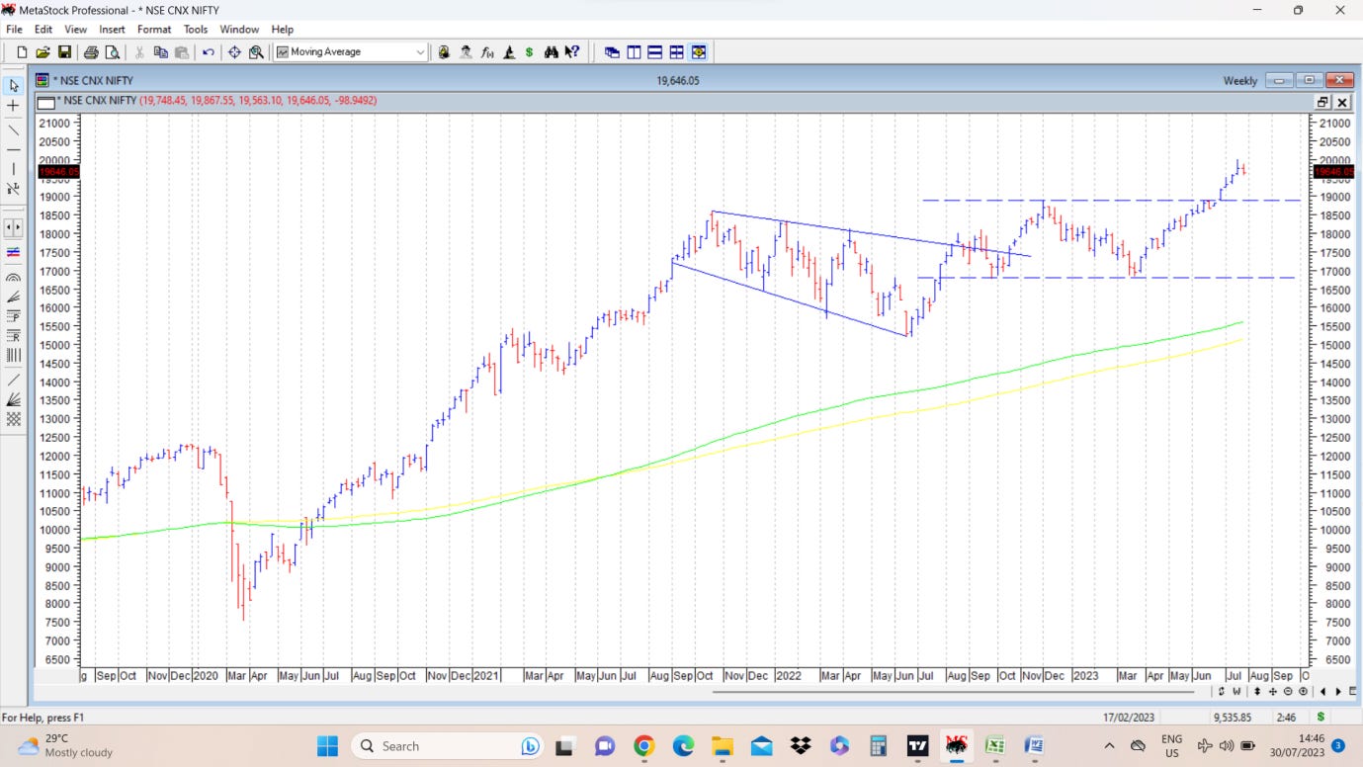Open the Insert menu
1363x767 pixels.
(113, 30)
